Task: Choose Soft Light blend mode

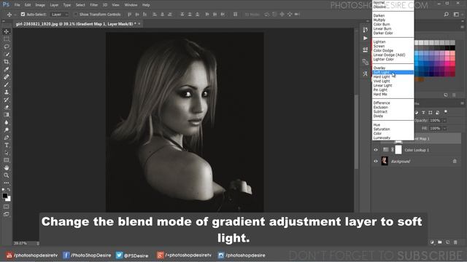Action: (393, 73)
